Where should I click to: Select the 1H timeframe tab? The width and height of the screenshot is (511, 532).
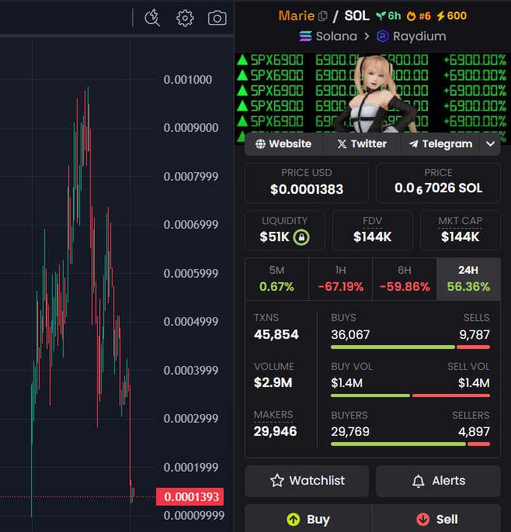pyautogui.click(x=340, y=279)
